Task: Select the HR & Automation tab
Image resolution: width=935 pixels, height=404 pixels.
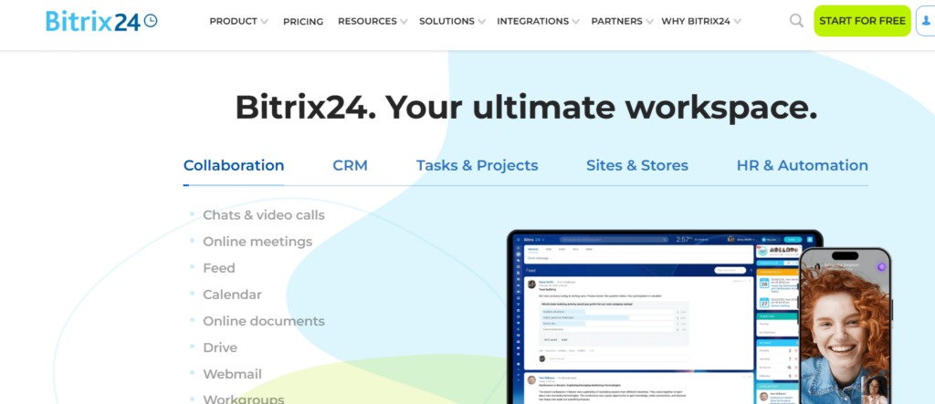Action: (x=802, y=165)
